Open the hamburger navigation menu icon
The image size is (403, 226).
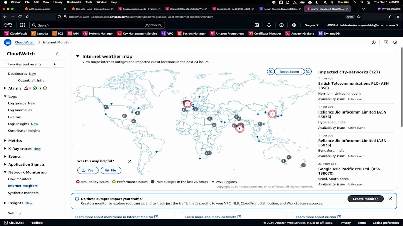(8, 42)
